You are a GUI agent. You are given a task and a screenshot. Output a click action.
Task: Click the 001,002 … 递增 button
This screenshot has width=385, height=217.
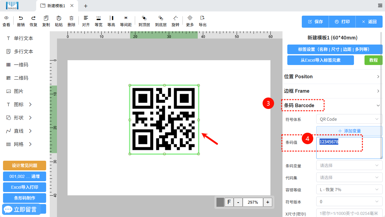(24, 176)
